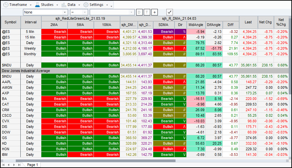Click the MidAngle column header
292x168 pixels.
coord(196,25)
